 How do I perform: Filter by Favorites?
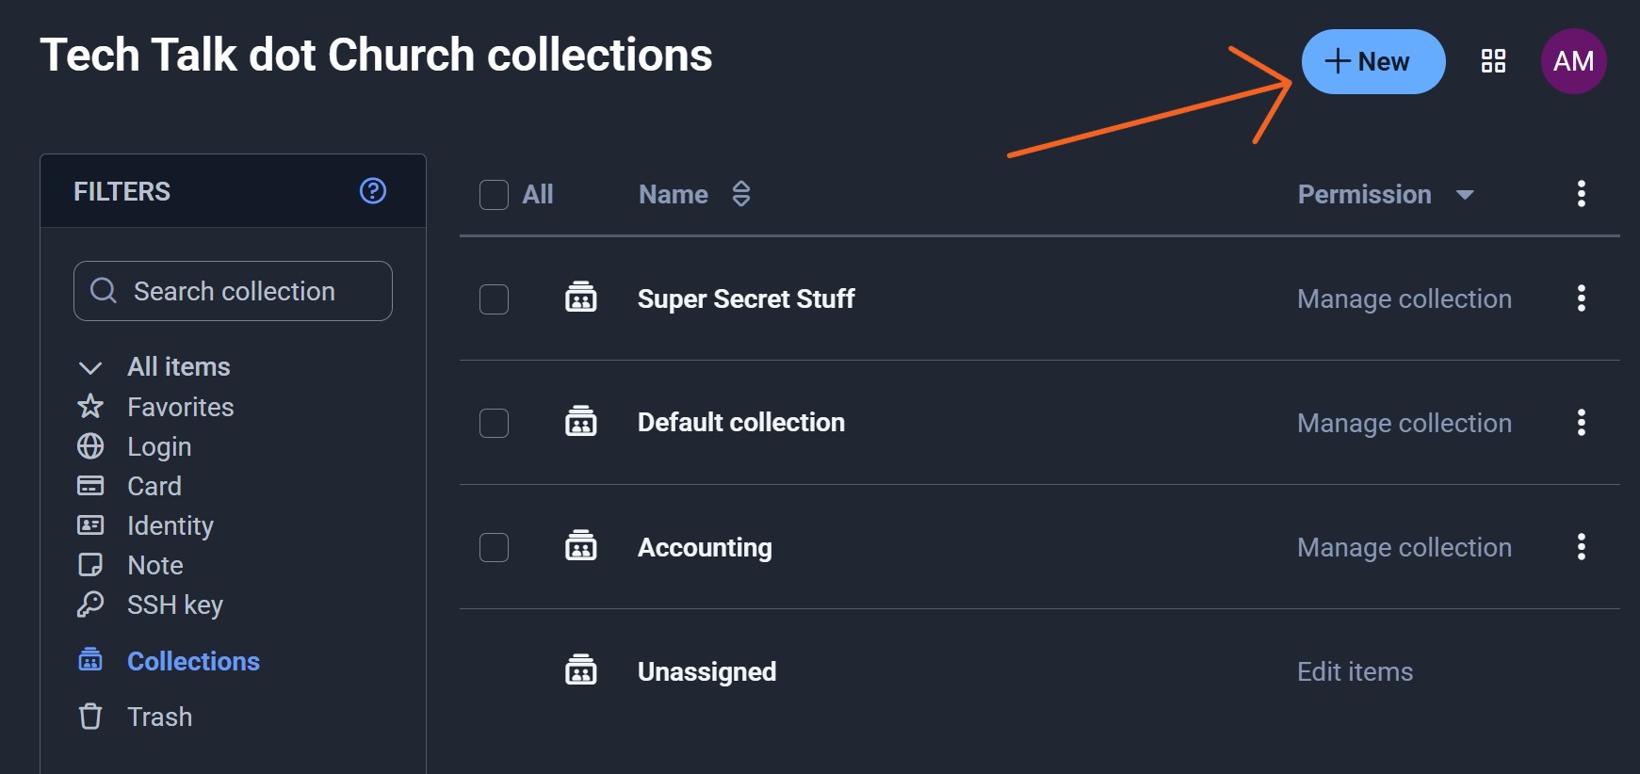click(181, 407)
